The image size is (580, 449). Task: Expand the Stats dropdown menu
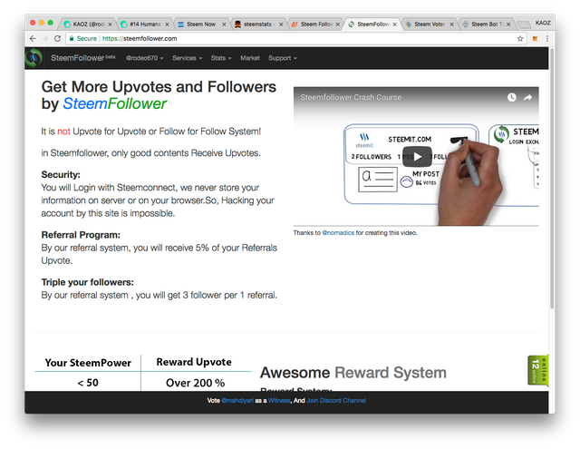221,58
